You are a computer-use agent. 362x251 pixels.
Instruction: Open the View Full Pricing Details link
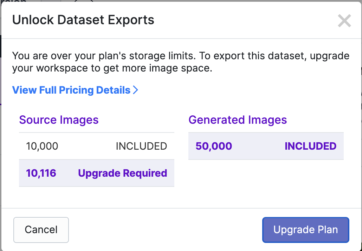[71, 90]
